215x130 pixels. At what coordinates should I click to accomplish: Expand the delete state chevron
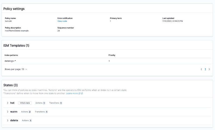coord(8,120)
